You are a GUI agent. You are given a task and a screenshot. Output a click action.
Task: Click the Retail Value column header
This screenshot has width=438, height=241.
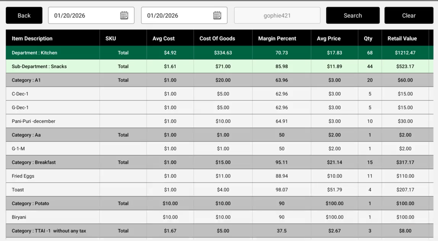point(402,39)
